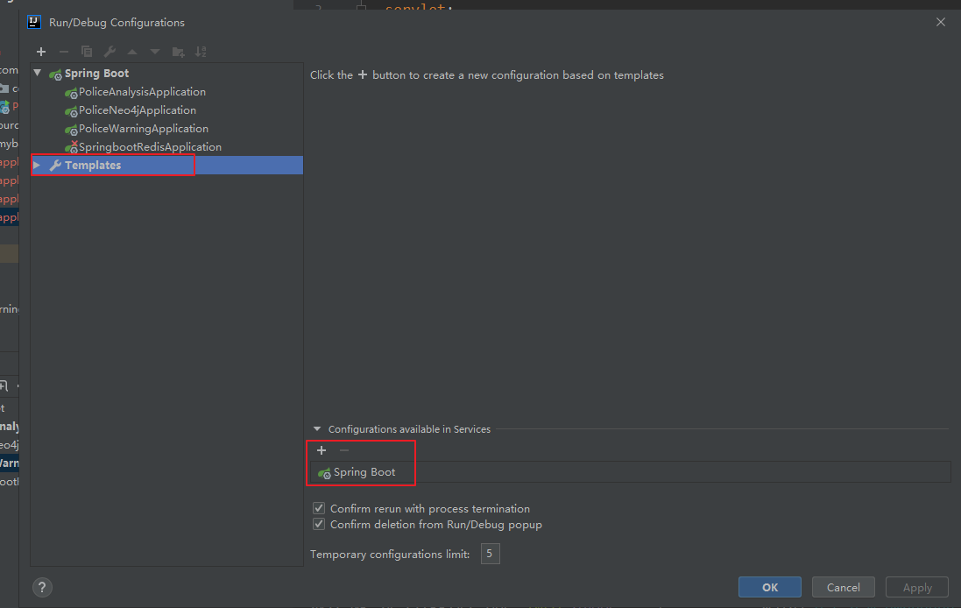The image size is (961, 608).
Task: Click wrench icon beside Templates
Action: 55,166
